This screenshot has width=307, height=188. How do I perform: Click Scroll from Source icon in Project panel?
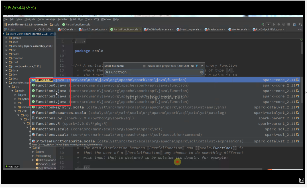(x=40, y=29)
